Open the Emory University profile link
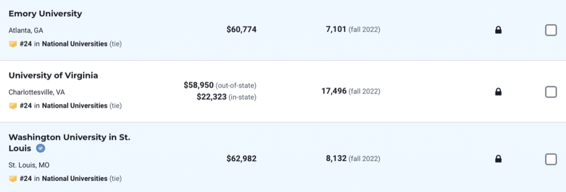The image size is (566, 192). point(45,14)
